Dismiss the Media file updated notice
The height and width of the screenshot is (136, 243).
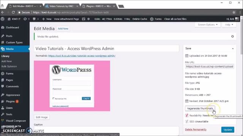[232, 36]
